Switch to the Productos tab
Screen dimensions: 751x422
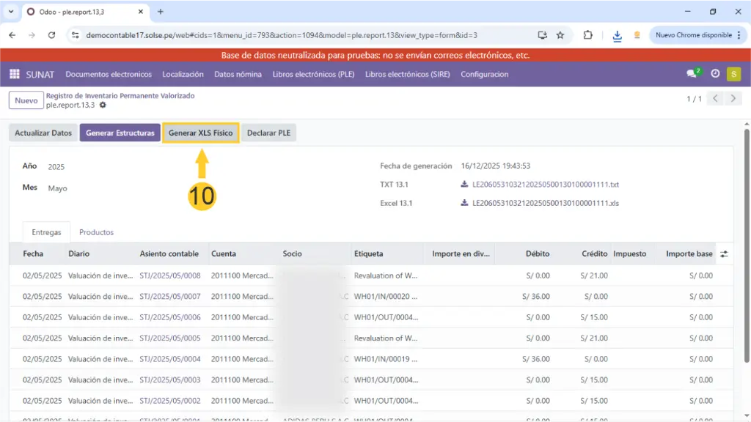(x=96, y=232)
